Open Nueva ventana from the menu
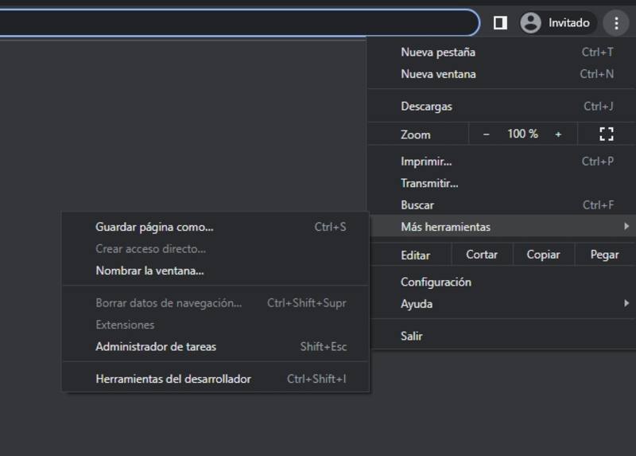The height and width of the screenshot is (456, 636). pyautogui.click(x=438, y=74)
